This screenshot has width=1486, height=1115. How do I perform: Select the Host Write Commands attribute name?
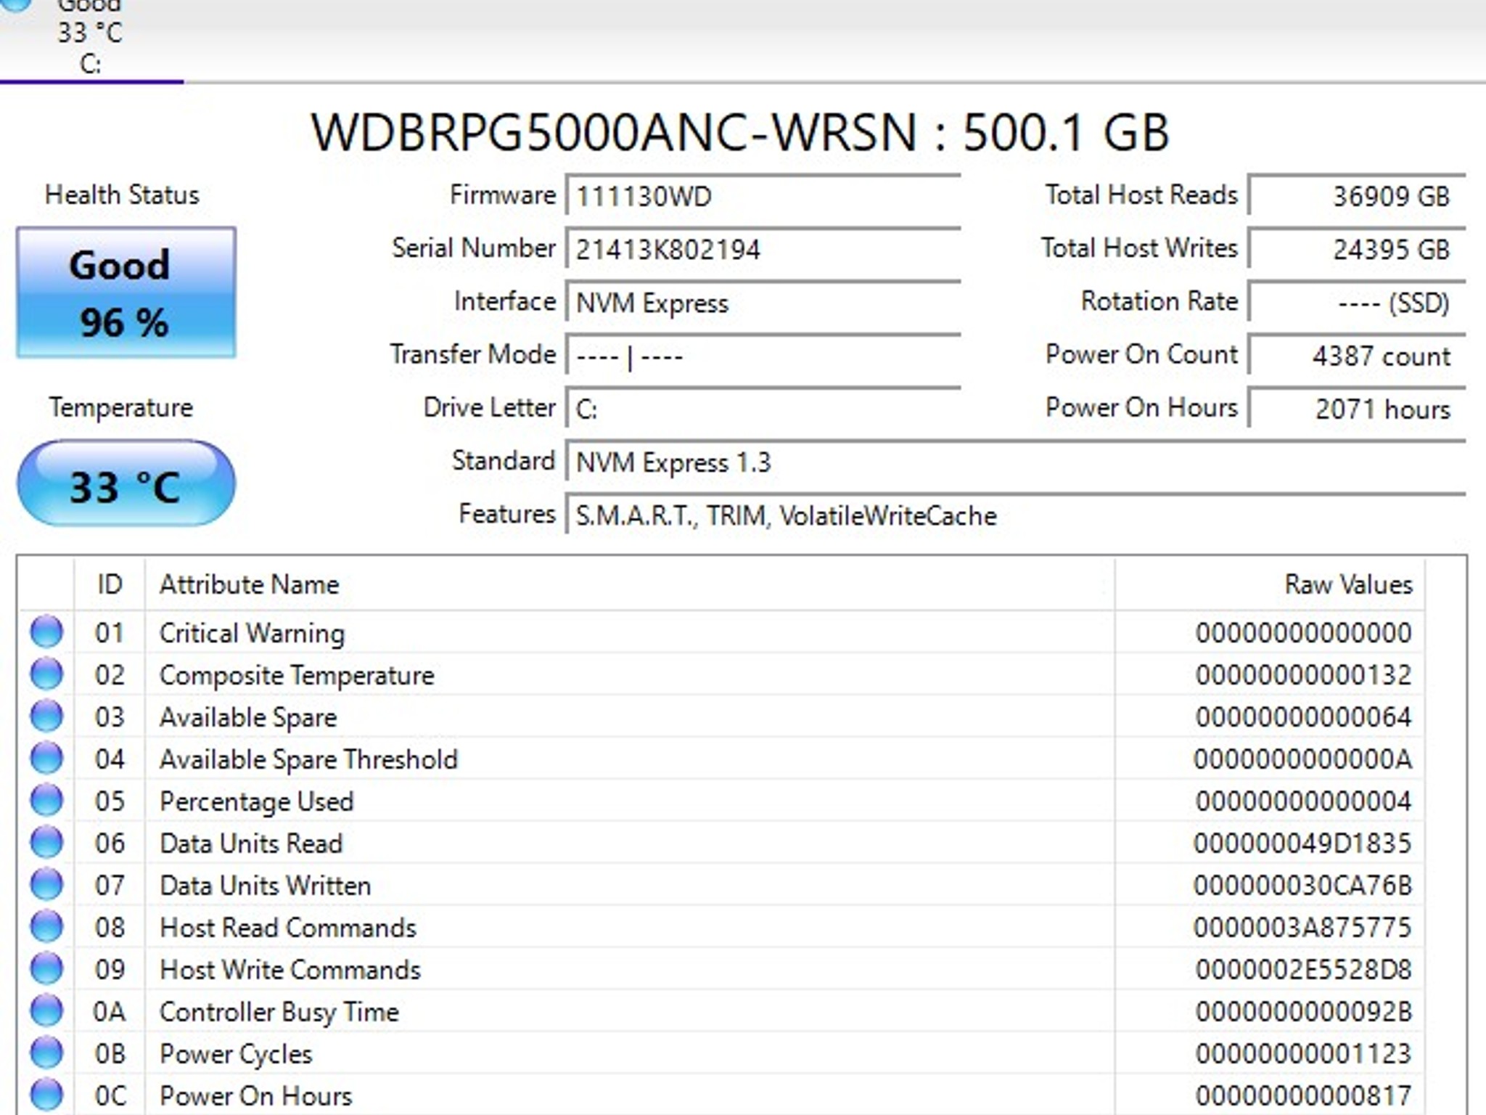point(290,970)
